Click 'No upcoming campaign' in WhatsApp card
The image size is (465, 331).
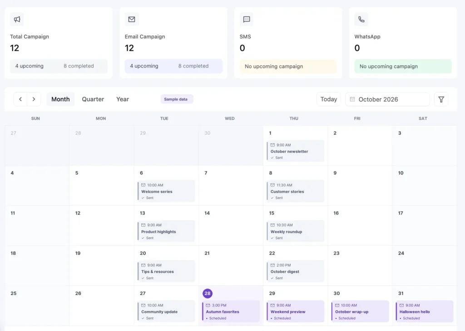pyautogui.click(x=389, y=66)
